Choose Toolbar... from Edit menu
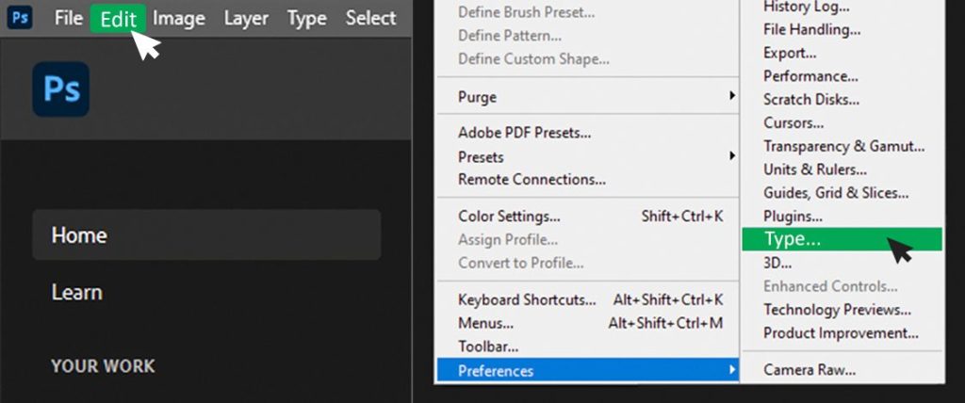The image size is (965, 403). [x=488, y=346]
